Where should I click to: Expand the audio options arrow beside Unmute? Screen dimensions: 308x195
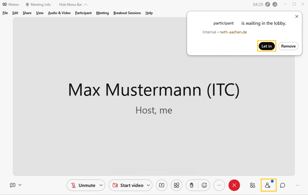(x=101, y=185)
